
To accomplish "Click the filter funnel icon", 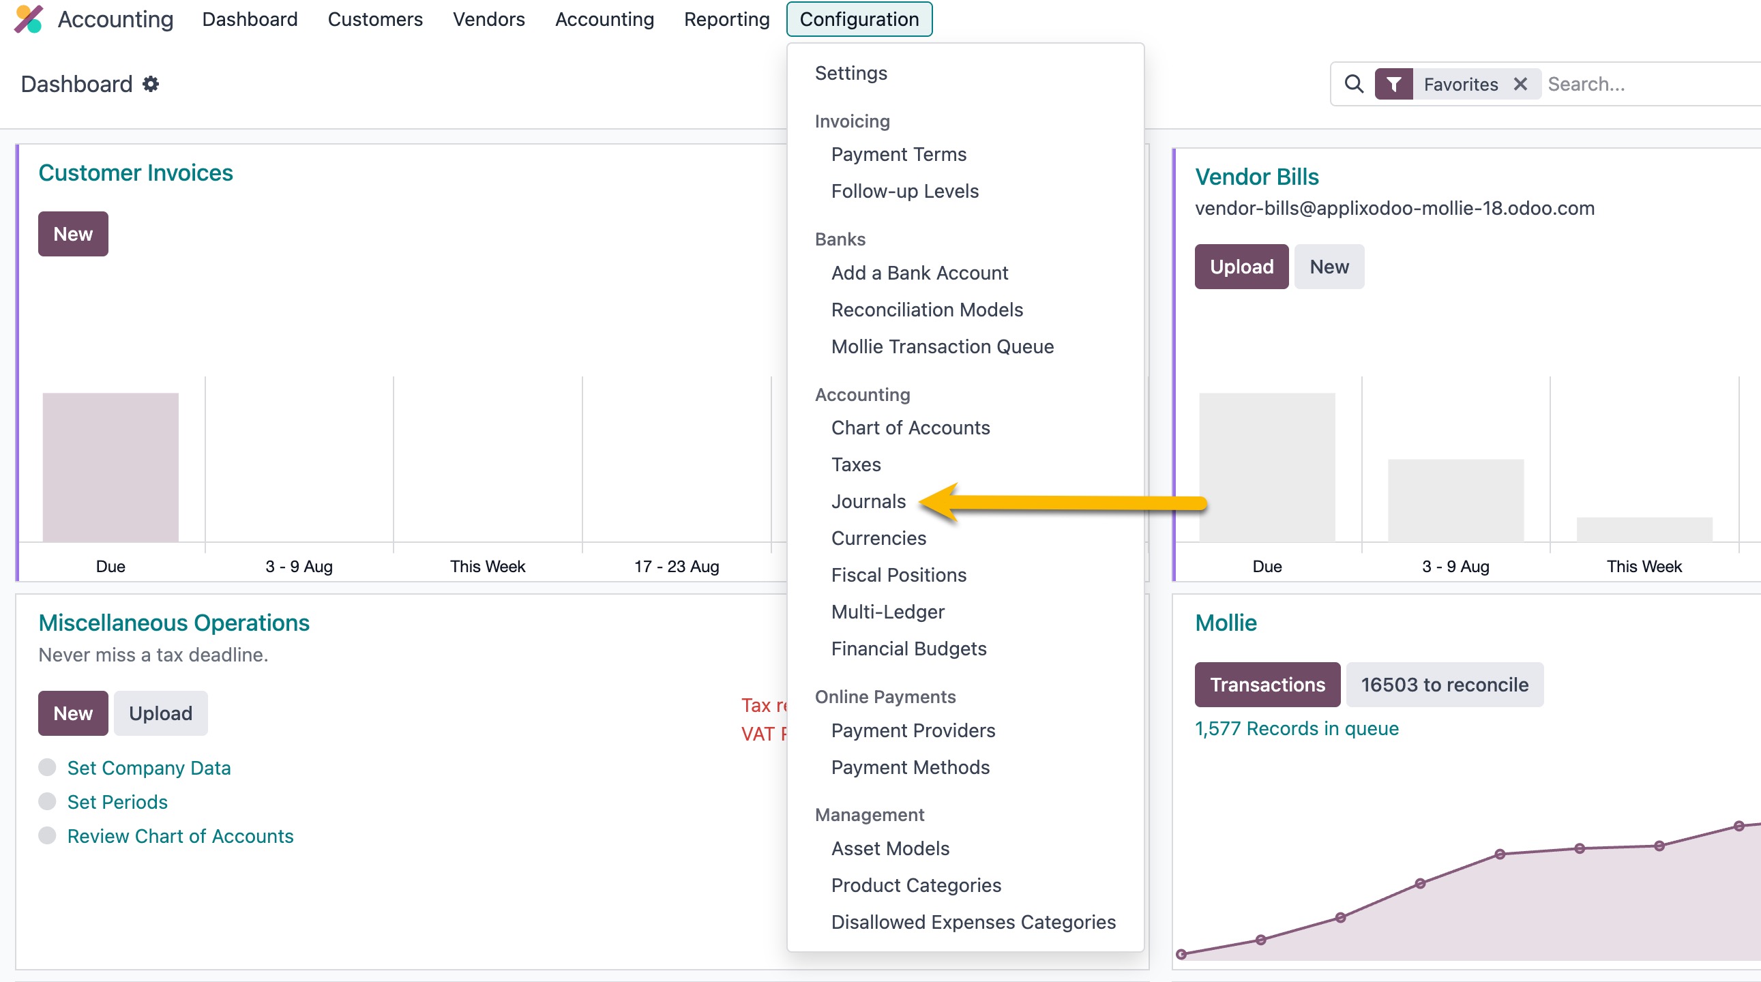I will click(x=1393, y=84).
